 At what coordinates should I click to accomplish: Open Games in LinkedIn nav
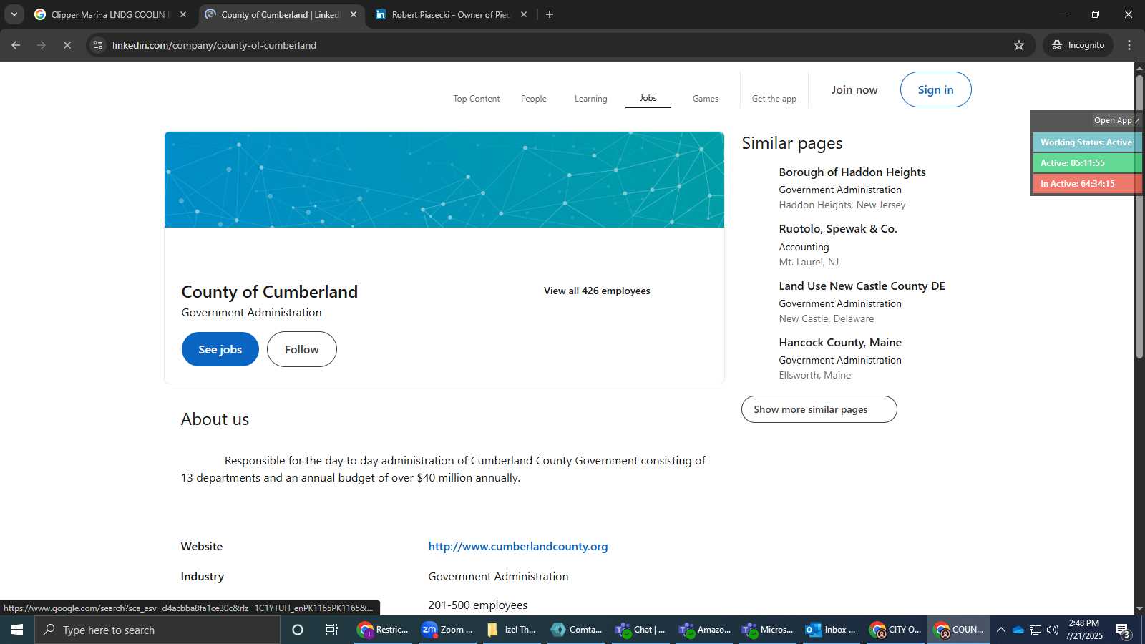click(x=706, y=99)
